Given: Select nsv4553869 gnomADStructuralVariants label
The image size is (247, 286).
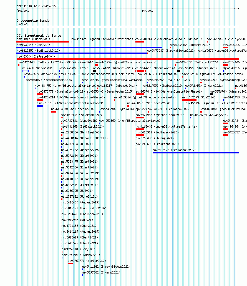Looking at the screenshot, I should click(x=130, y=121).
